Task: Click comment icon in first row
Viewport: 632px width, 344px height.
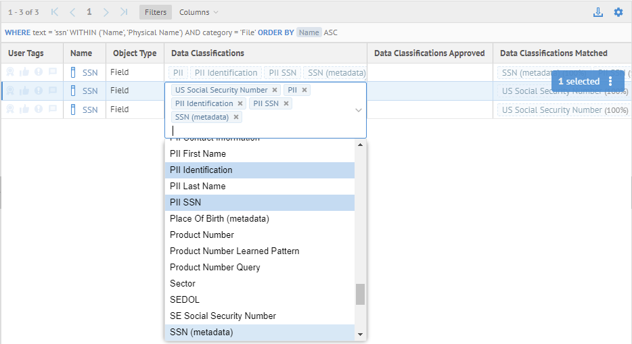Action: pyautogui.click(x=52, y=72)
